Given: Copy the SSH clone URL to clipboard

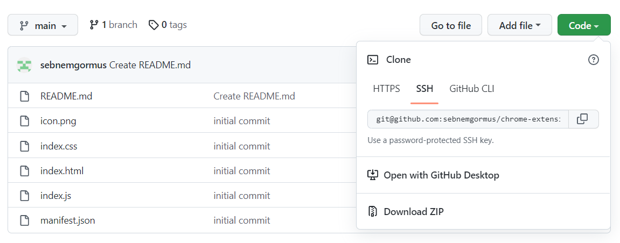Looking at the screenshot, I should [583, 119].
